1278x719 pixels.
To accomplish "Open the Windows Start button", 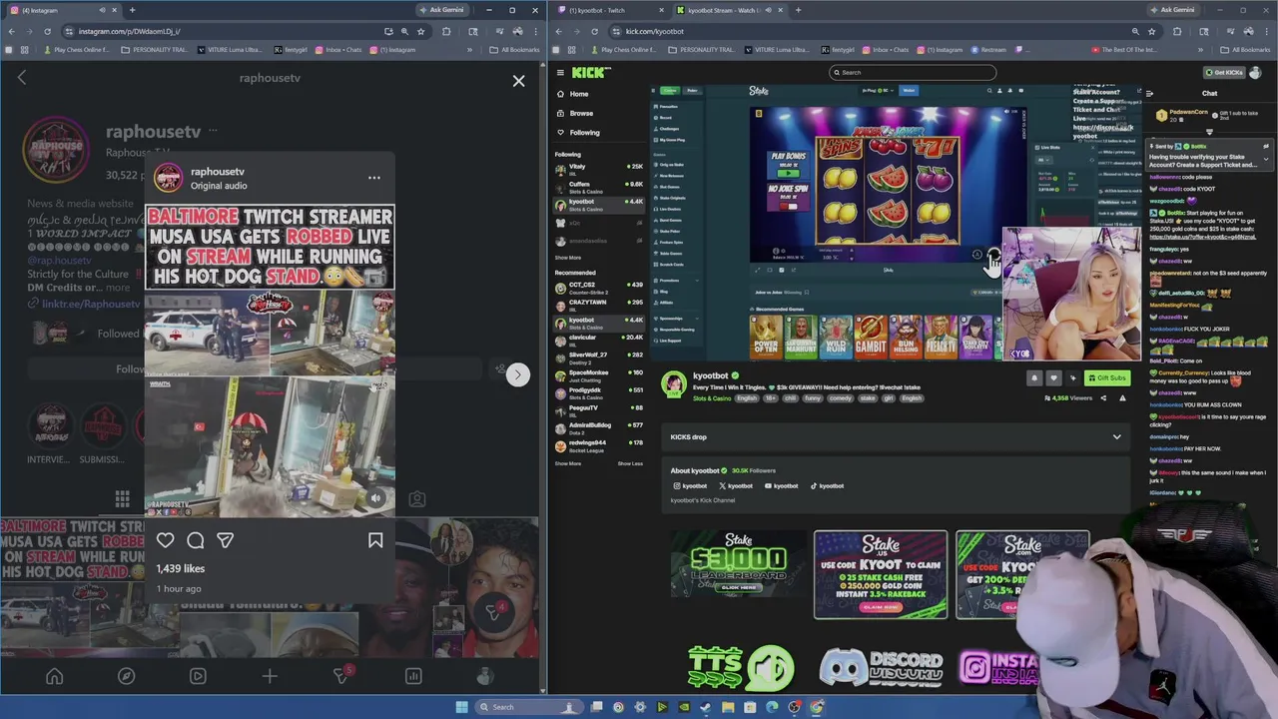I will 461,707.
